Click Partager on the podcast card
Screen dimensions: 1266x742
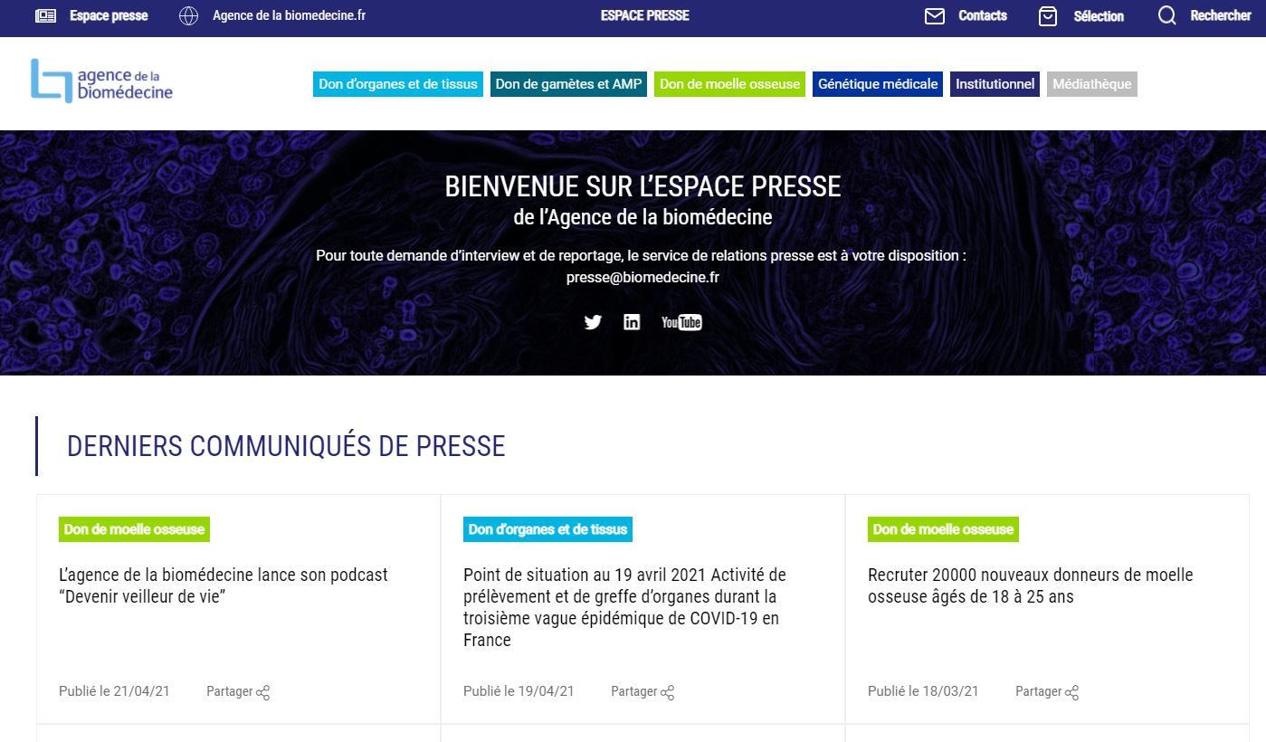pyautogui.click(x=230, y=691)
